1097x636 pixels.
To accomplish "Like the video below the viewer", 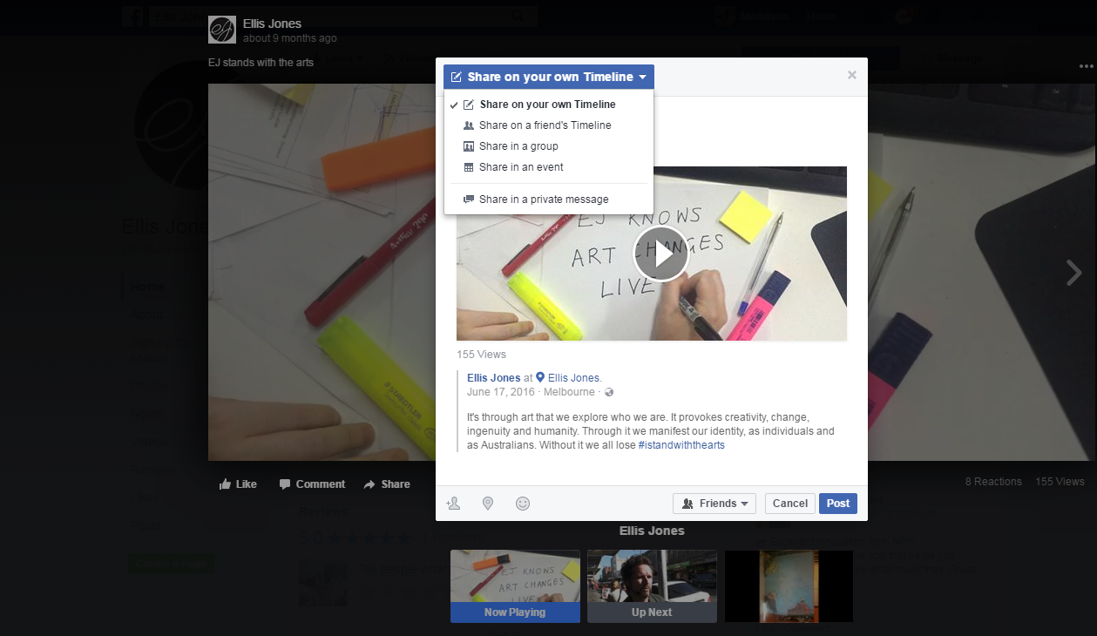I will pos(238,484).
